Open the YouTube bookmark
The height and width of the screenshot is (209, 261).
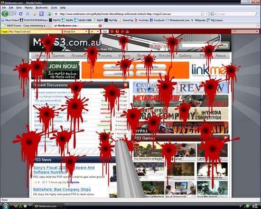141,20
